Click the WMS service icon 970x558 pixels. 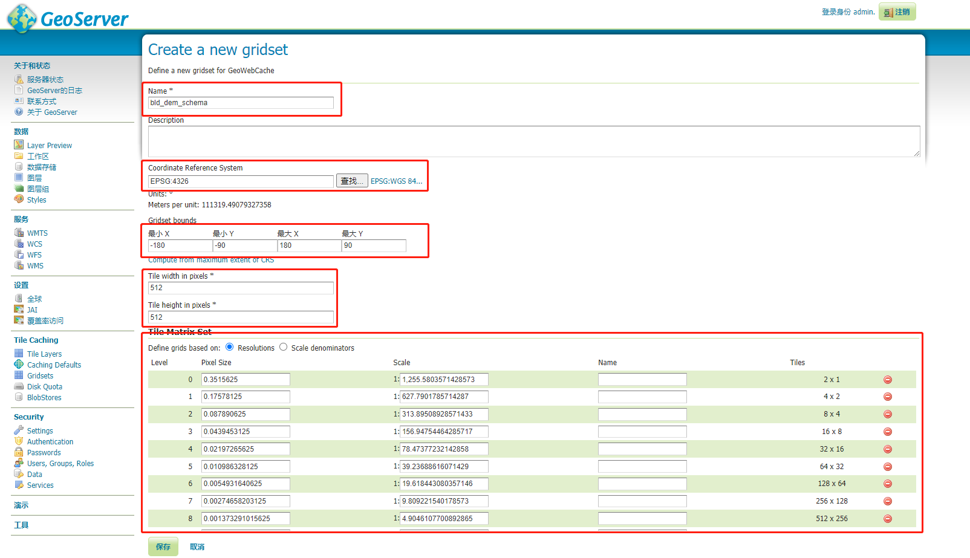pos(19,265)
